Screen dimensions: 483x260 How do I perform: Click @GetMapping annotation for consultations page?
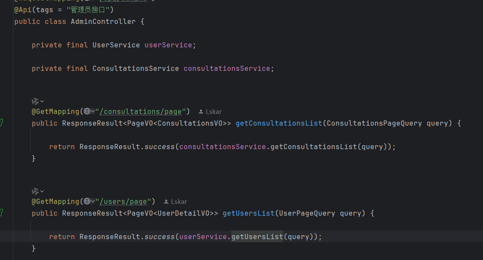pos(56,111)
